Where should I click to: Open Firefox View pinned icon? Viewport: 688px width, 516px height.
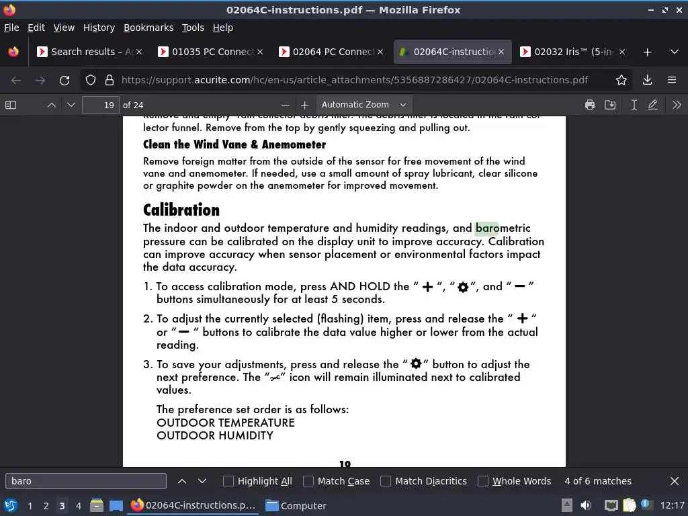(13, 52)
